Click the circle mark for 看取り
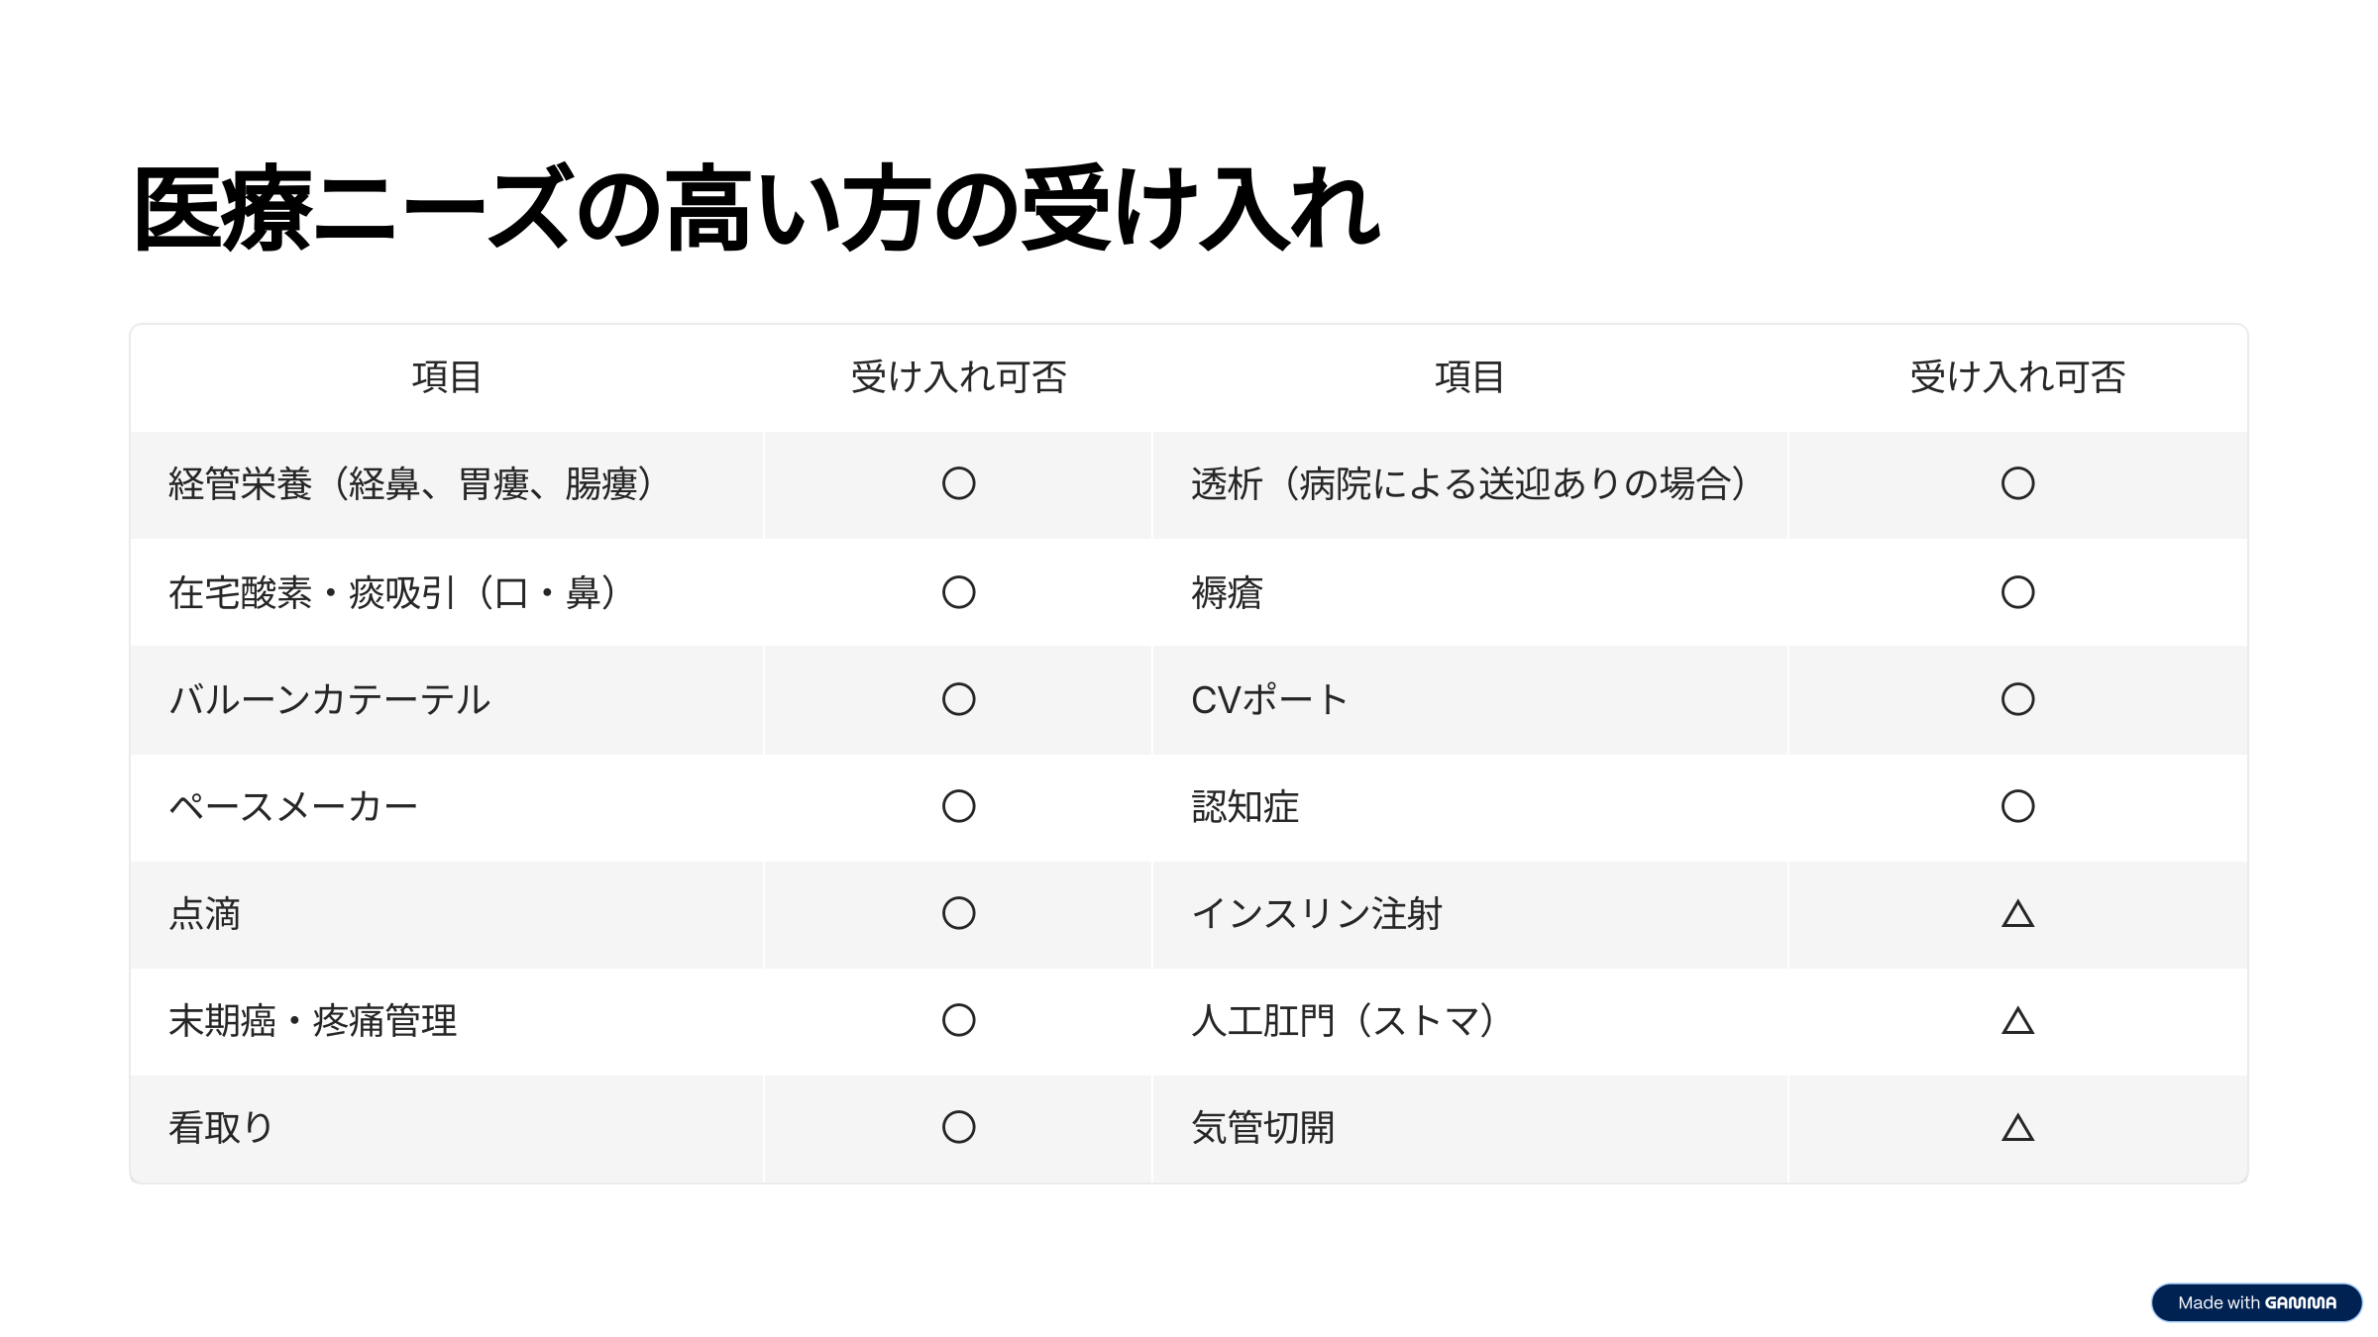 click(x=958, y=1127)
